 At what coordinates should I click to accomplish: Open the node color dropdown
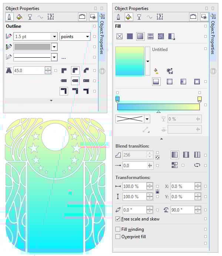pyautogui.click(x=147, y=119)
